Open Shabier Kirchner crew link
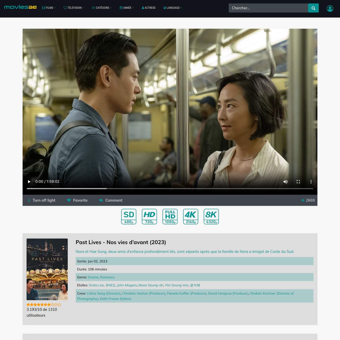This screenshot has height=340, width=340. pyautogui.click(x=272, y=294)
